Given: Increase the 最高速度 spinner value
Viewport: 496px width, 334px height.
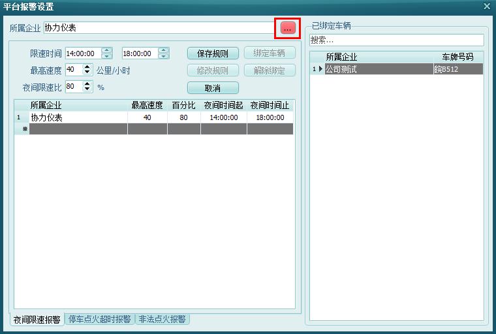Looking at the screenshot, I should (x=88, y=67).
